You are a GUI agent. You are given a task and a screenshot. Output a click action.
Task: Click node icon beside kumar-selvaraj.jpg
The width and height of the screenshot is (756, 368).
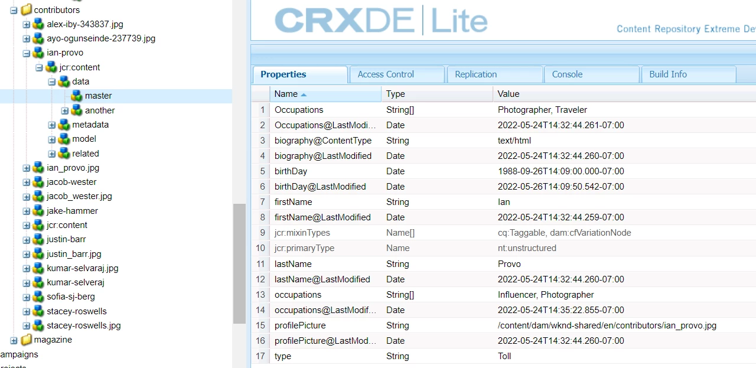point(38,268)
